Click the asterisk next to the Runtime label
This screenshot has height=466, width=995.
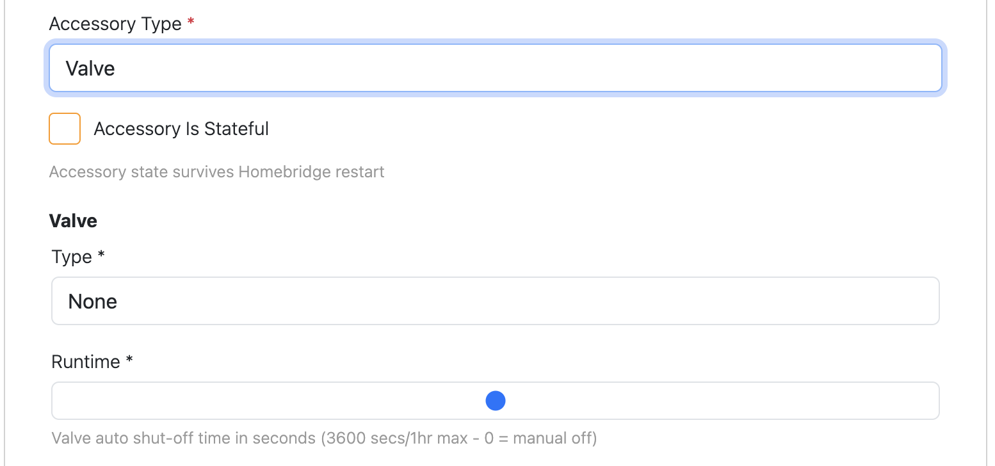[x=129, y=360]
